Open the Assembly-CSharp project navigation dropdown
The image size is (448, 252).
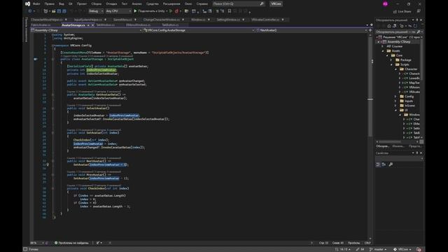click(86, 30)
